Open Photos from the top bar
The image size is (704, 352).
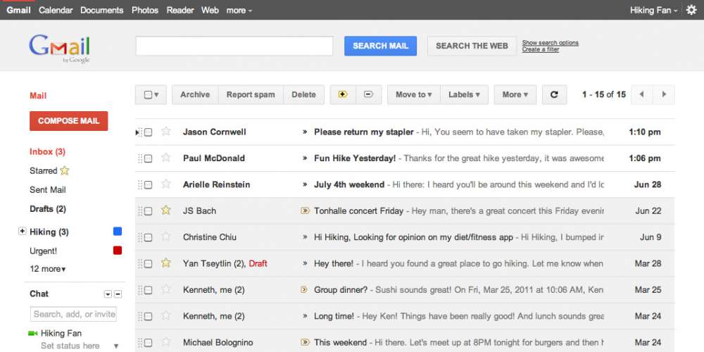tap(145, 10)
